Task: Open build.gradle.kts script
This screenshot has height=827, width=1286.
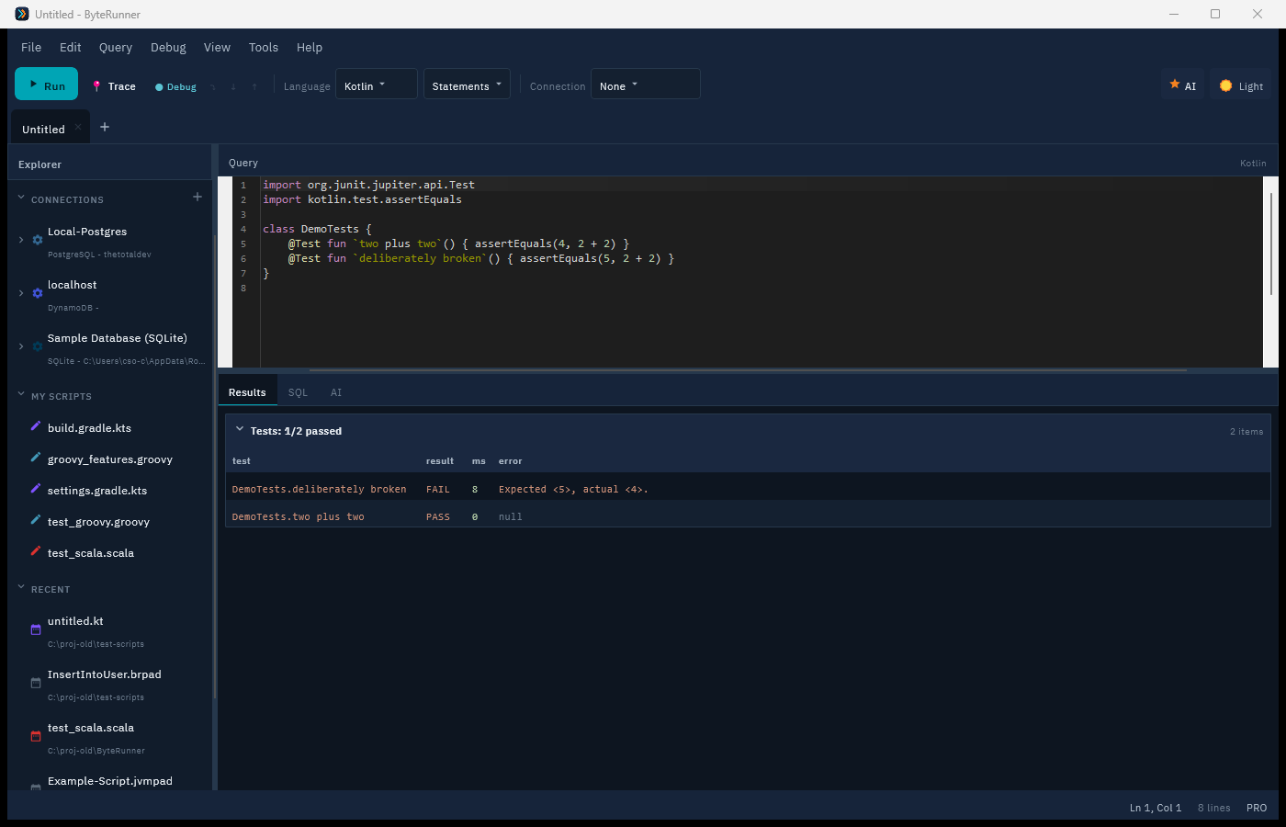Action: [x=89, y=428]
